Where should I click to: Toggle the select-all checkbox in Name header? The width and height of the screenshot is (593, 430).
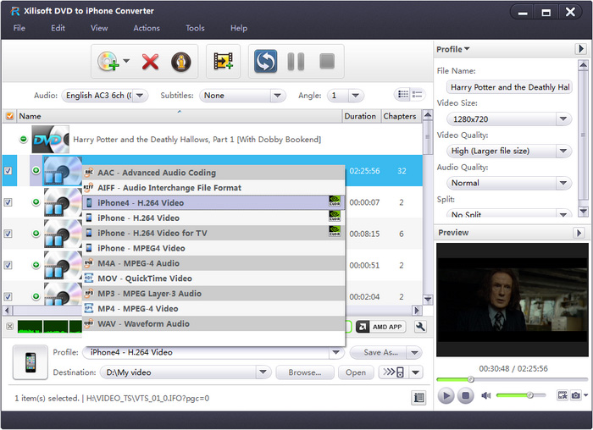(x=10, y=116)
